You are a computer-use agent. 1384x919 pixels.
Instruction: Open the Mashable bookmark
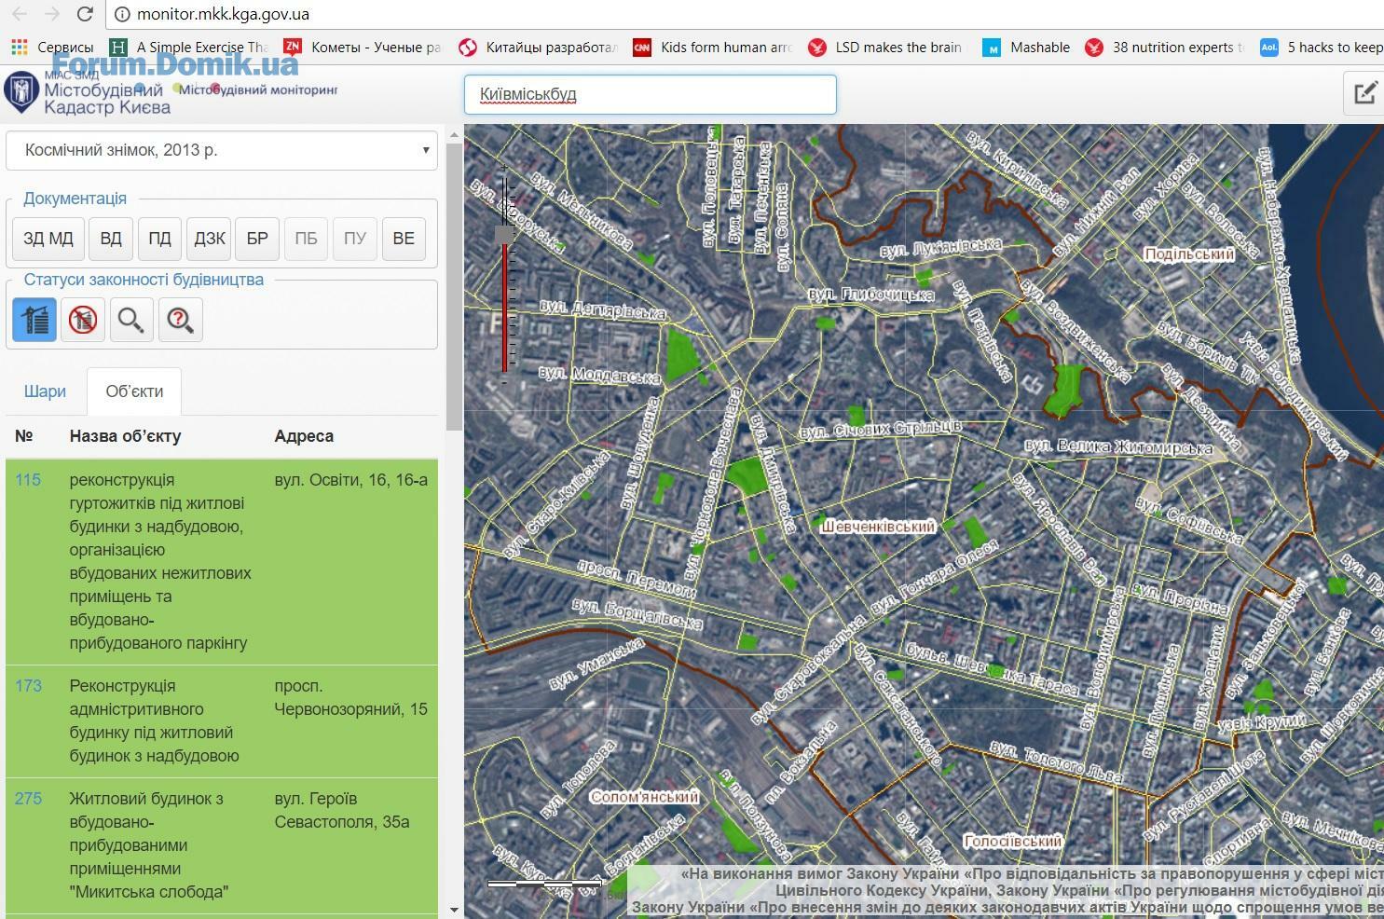pos(1027,47)
